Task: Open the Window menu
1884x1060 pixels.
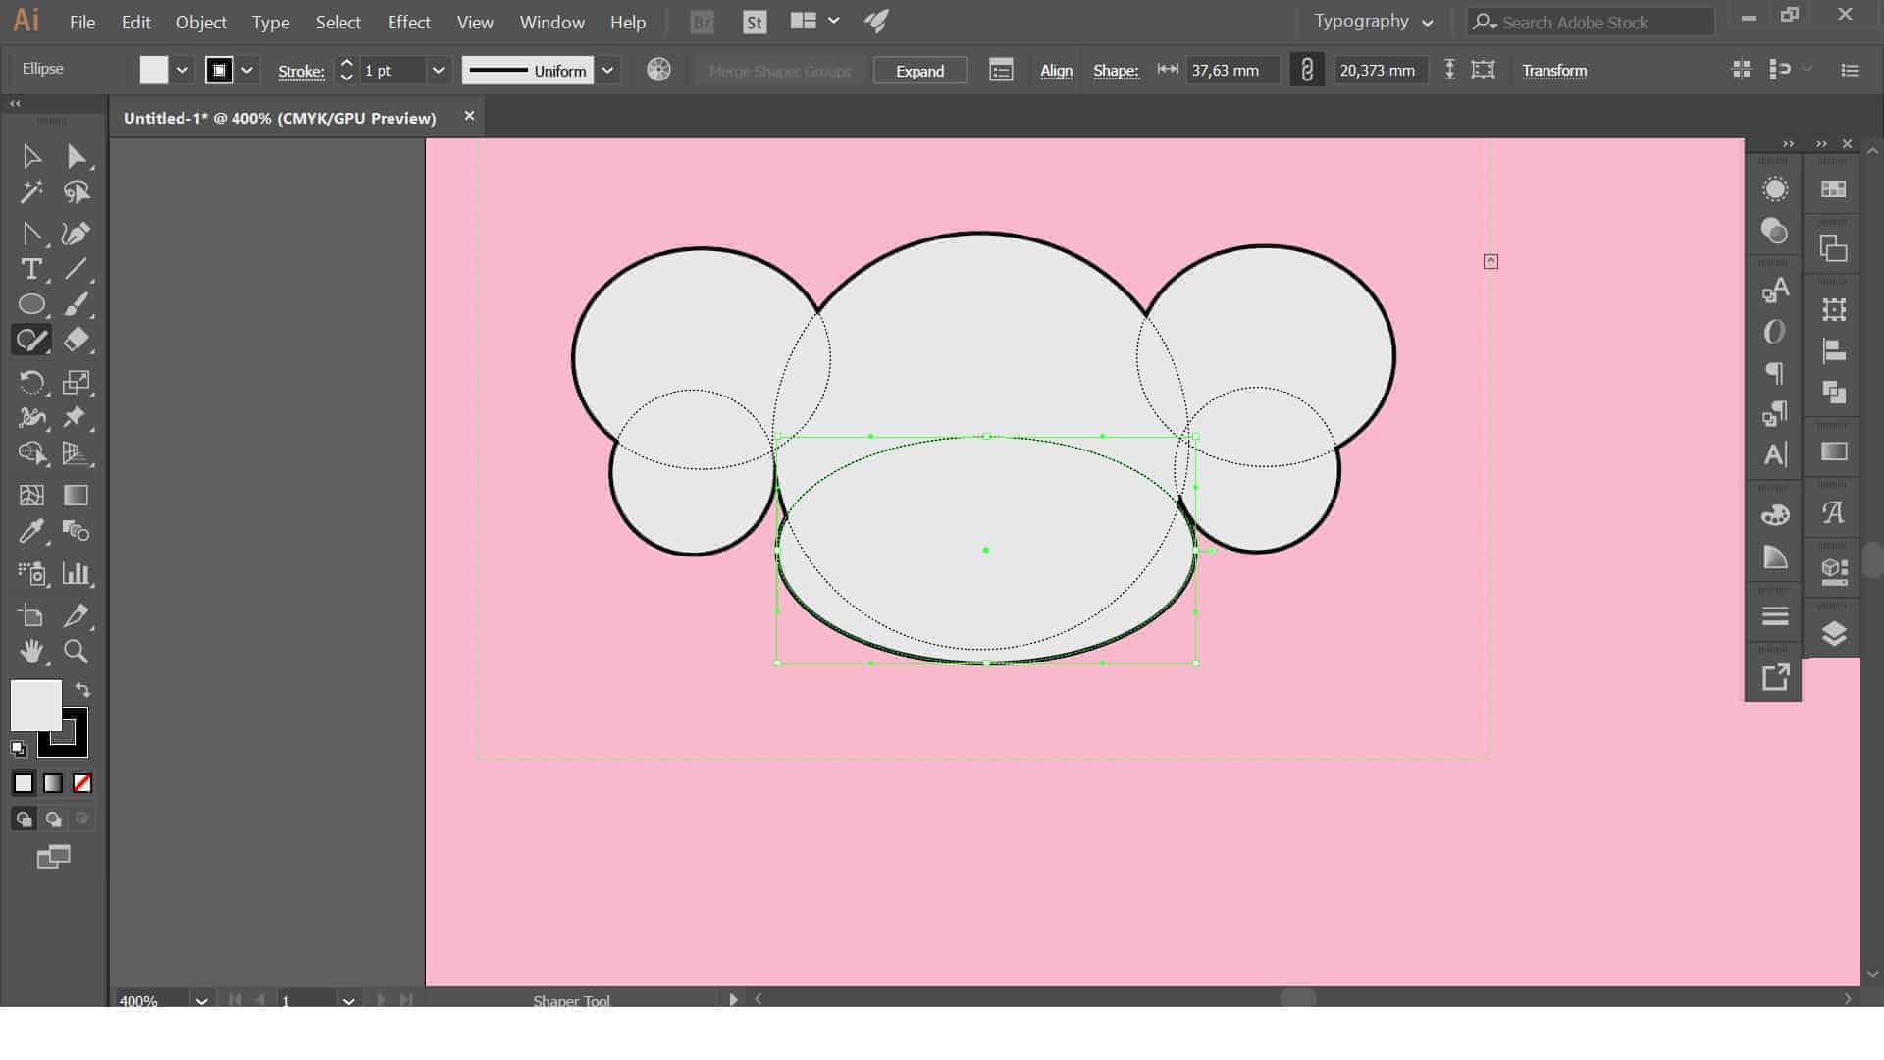Action: click(x=551, y=22)
